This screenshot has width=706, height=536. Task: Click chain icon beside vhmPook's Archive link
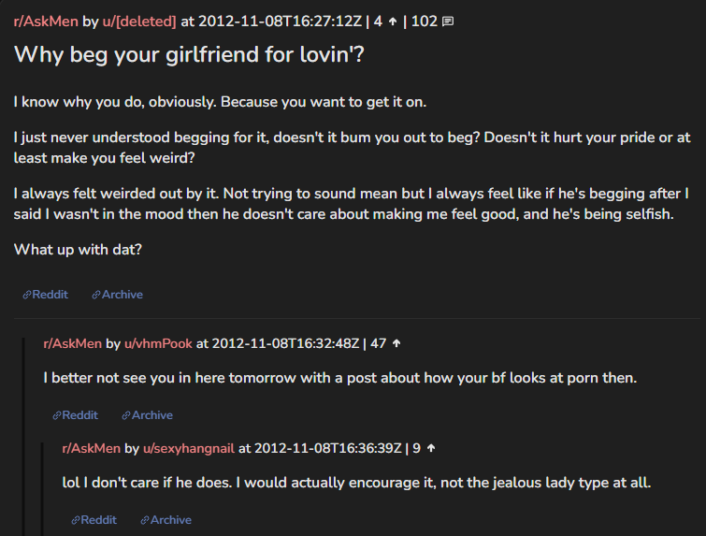126,415
